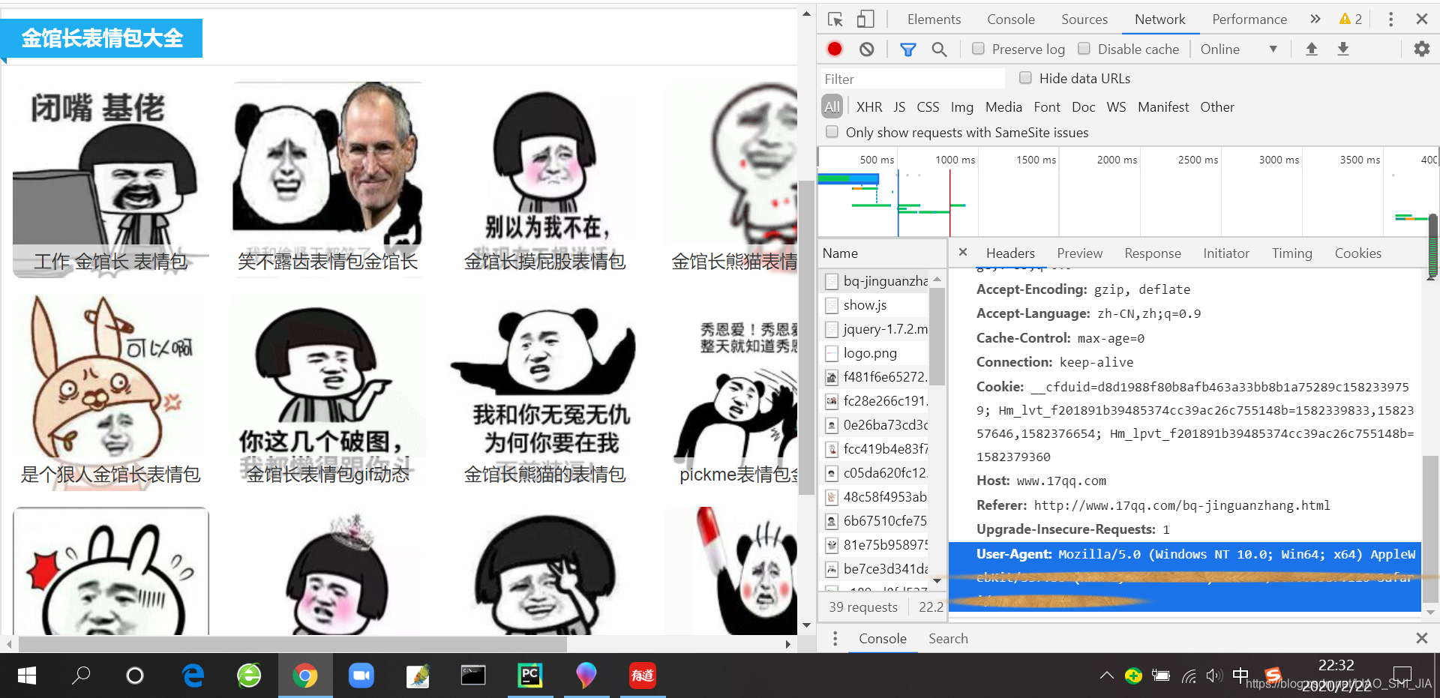Open the network filter funnel icon

pyautogui.click(x=907, y=49)
